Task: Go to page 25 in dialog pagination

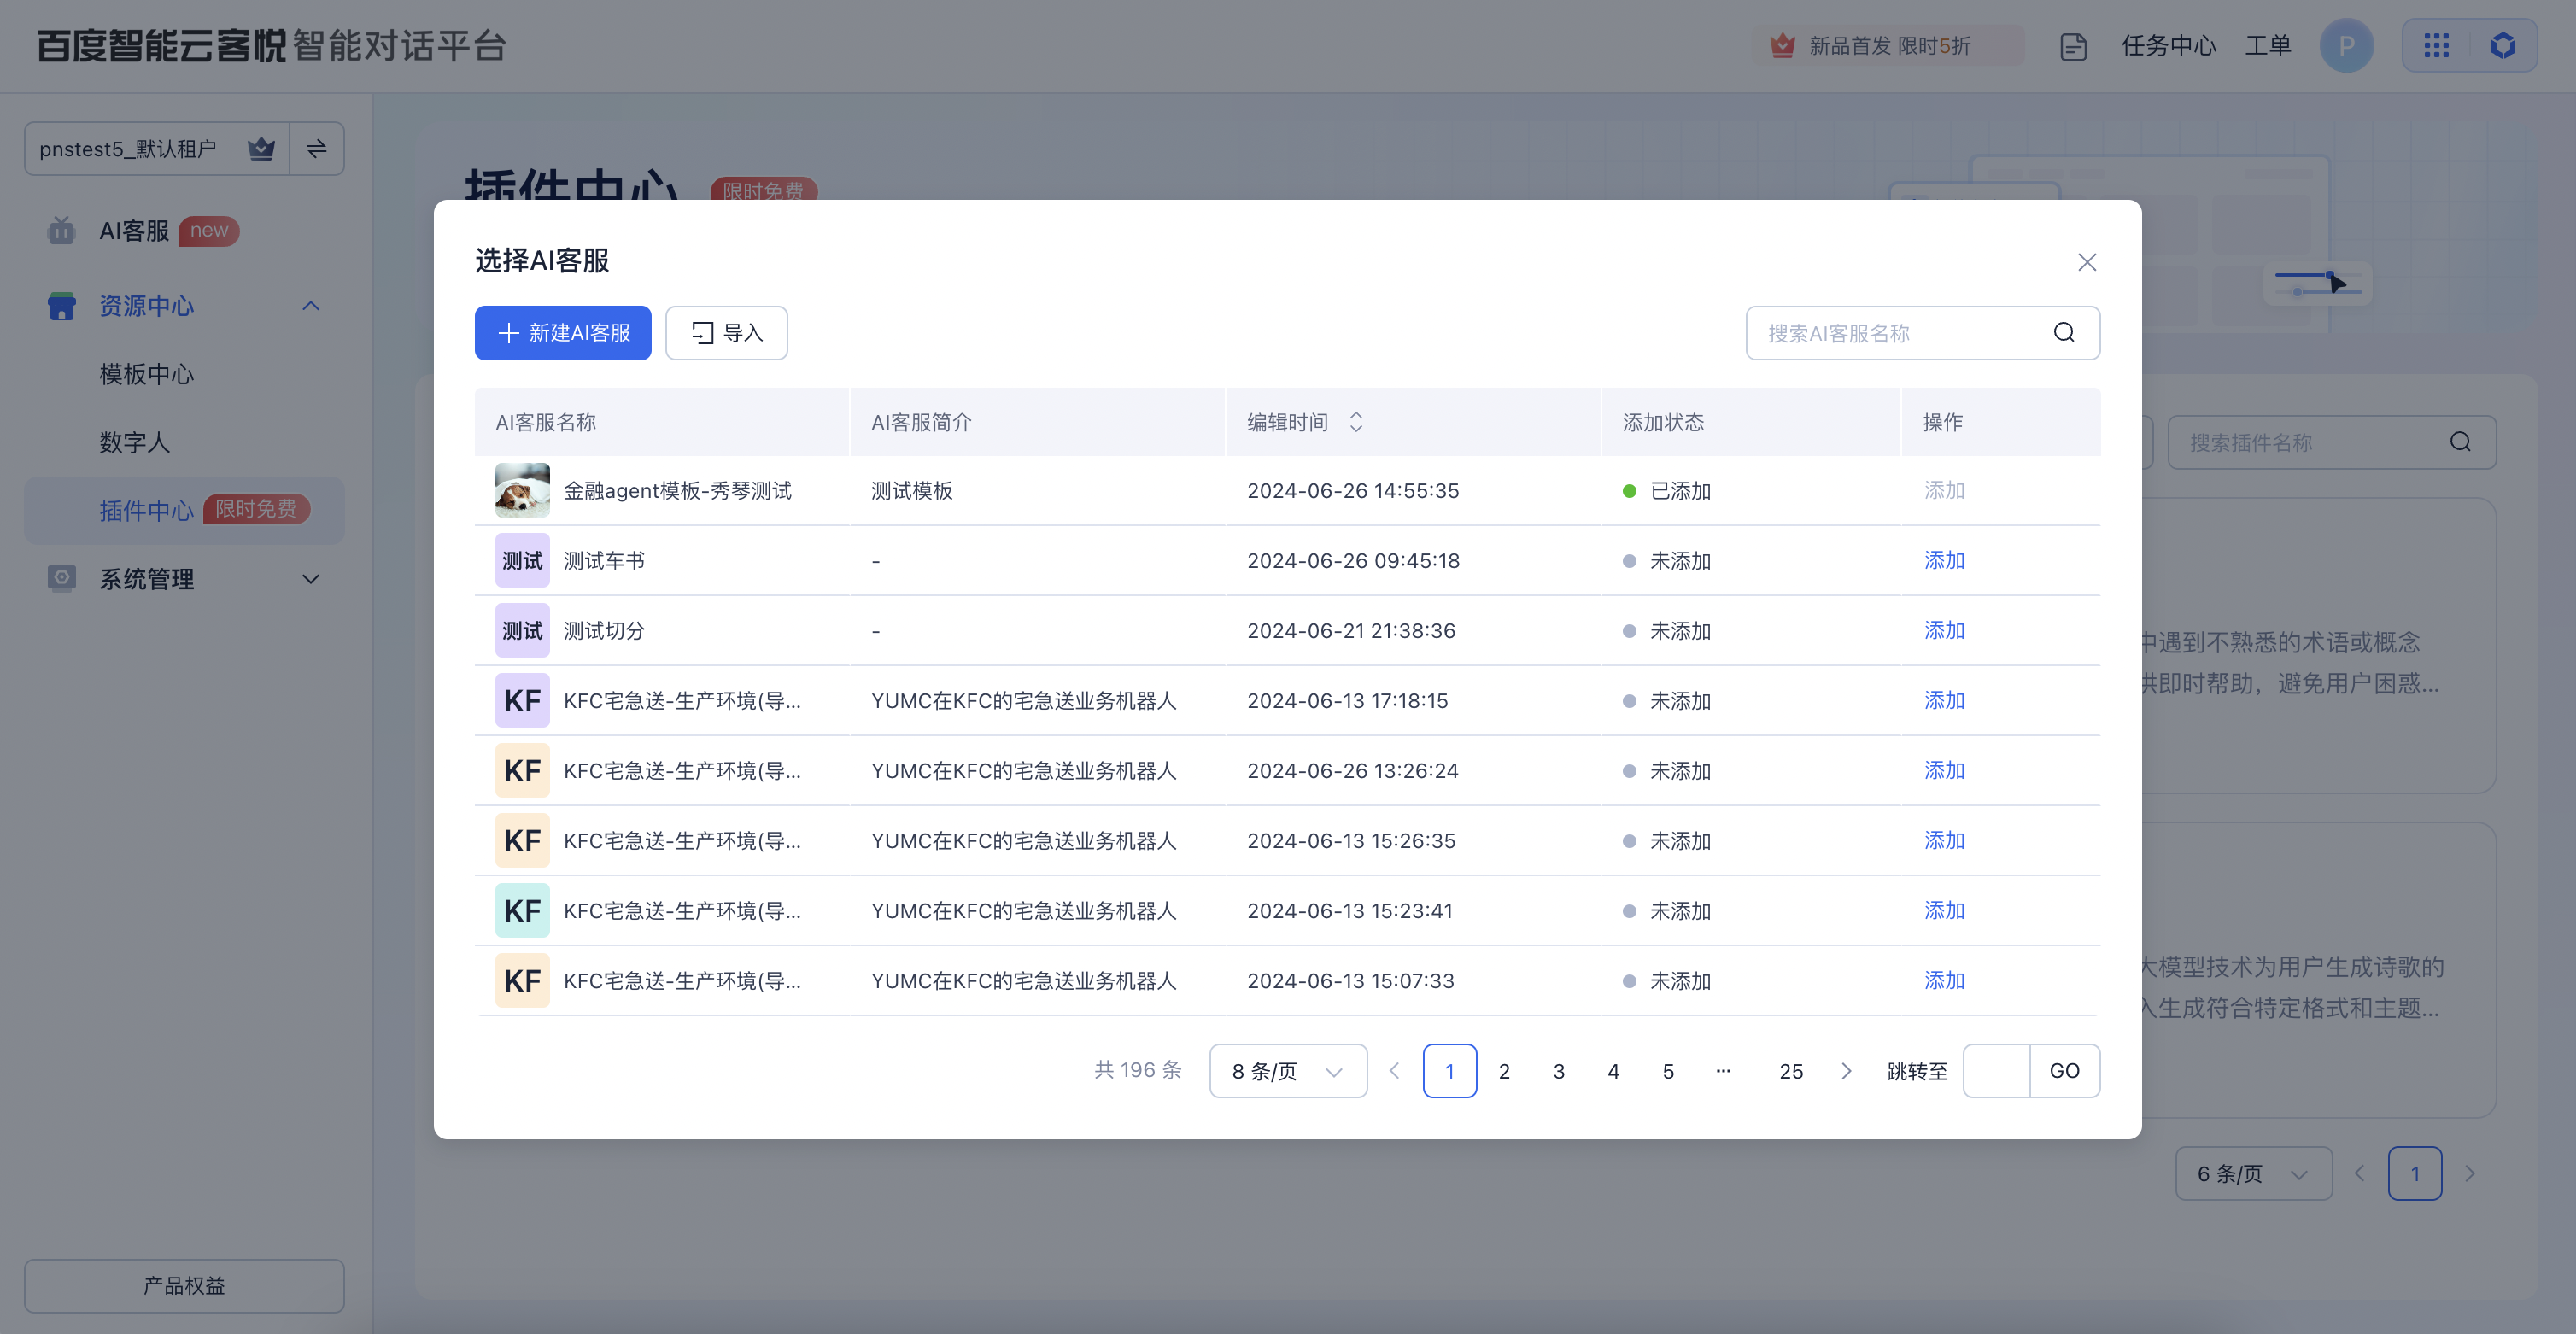Action: [1791, 1071]
